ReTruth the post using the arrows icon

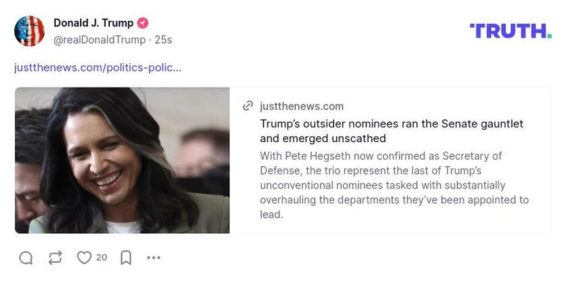55,258
